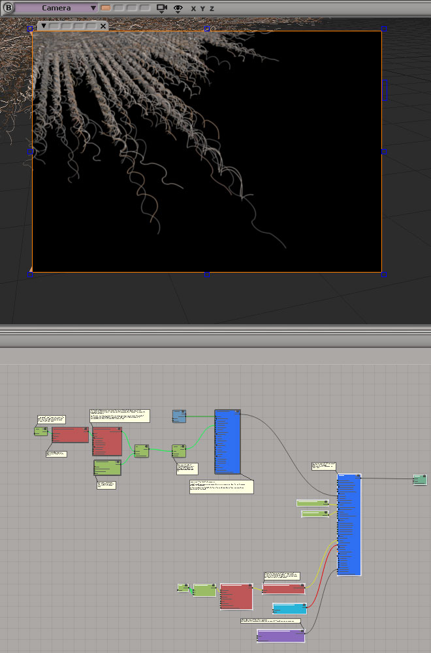Click the render region right-middle handle
431x653 pixels.
click(383, 151)
